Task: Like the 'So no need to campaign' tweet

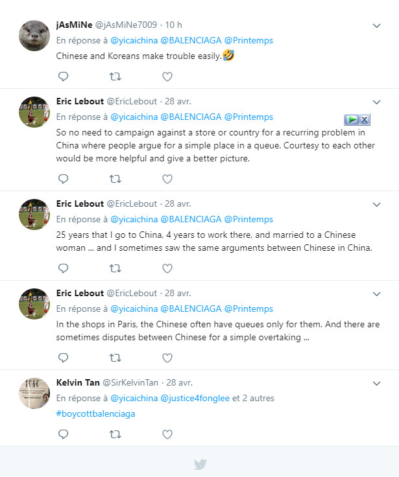Action: pyautogui.click(x=167, y=178)
